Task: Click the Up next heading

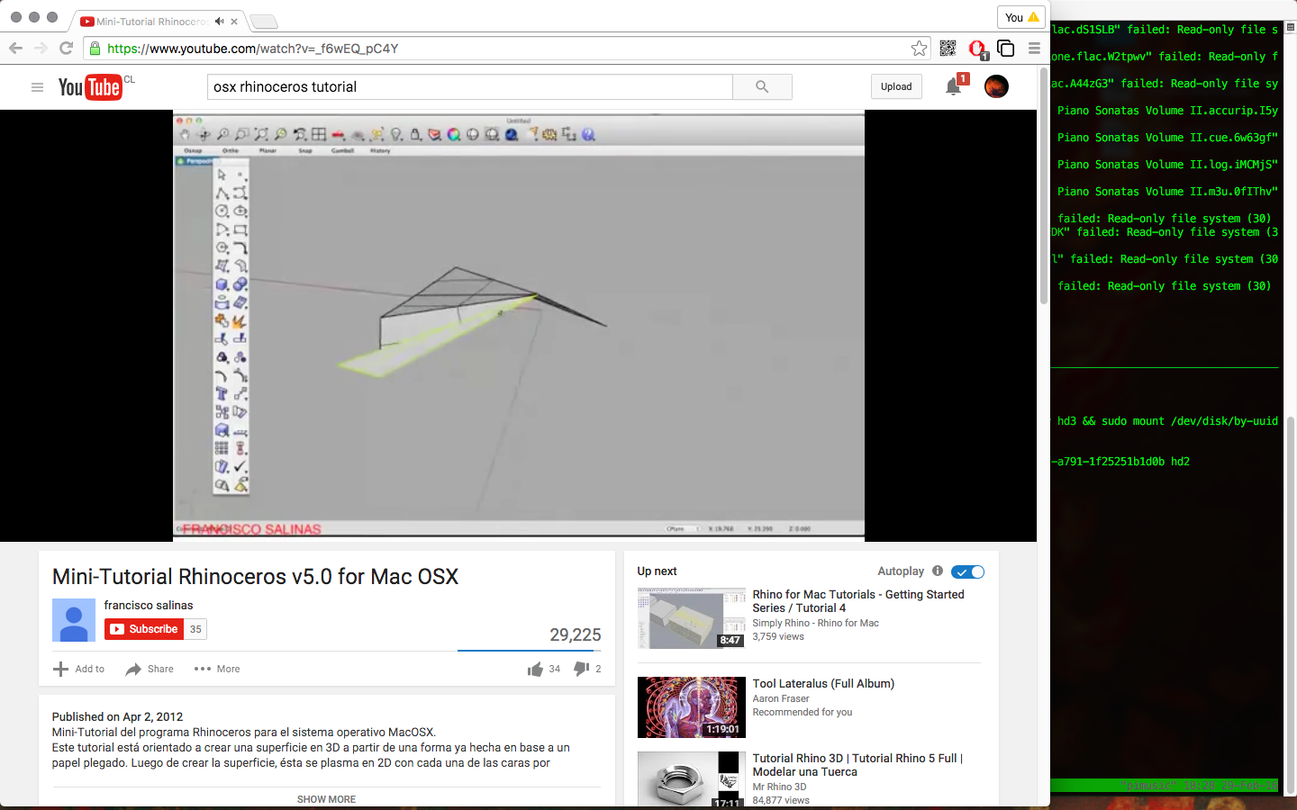Action: click(x=657, y=571)
